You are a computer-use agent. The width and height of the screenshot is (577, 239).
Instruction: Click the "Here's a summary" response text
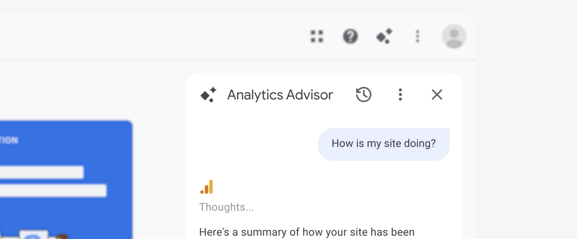[x=307, y=232]
